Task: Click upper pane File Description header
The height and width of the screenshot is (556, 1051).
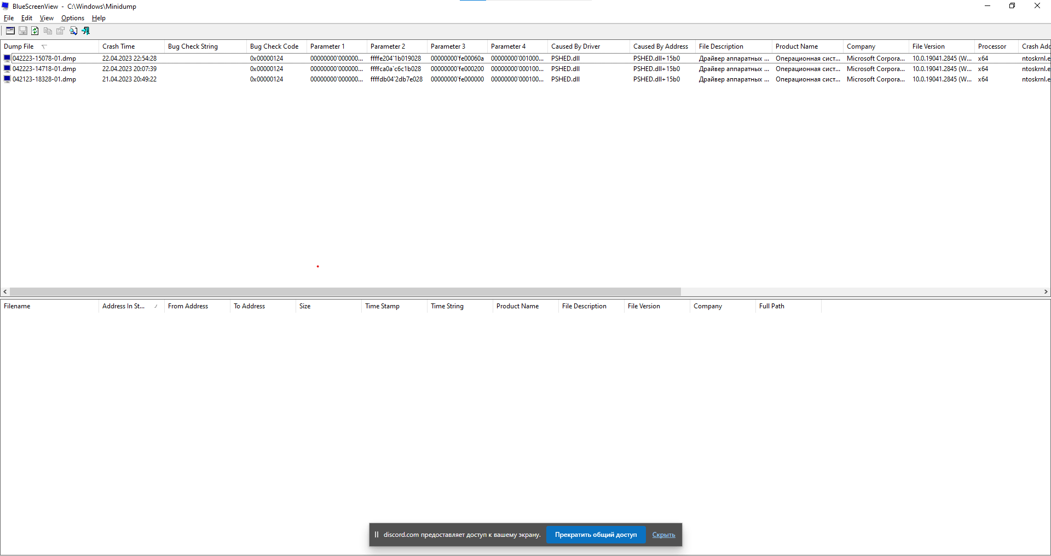Action: coord(734,46)
